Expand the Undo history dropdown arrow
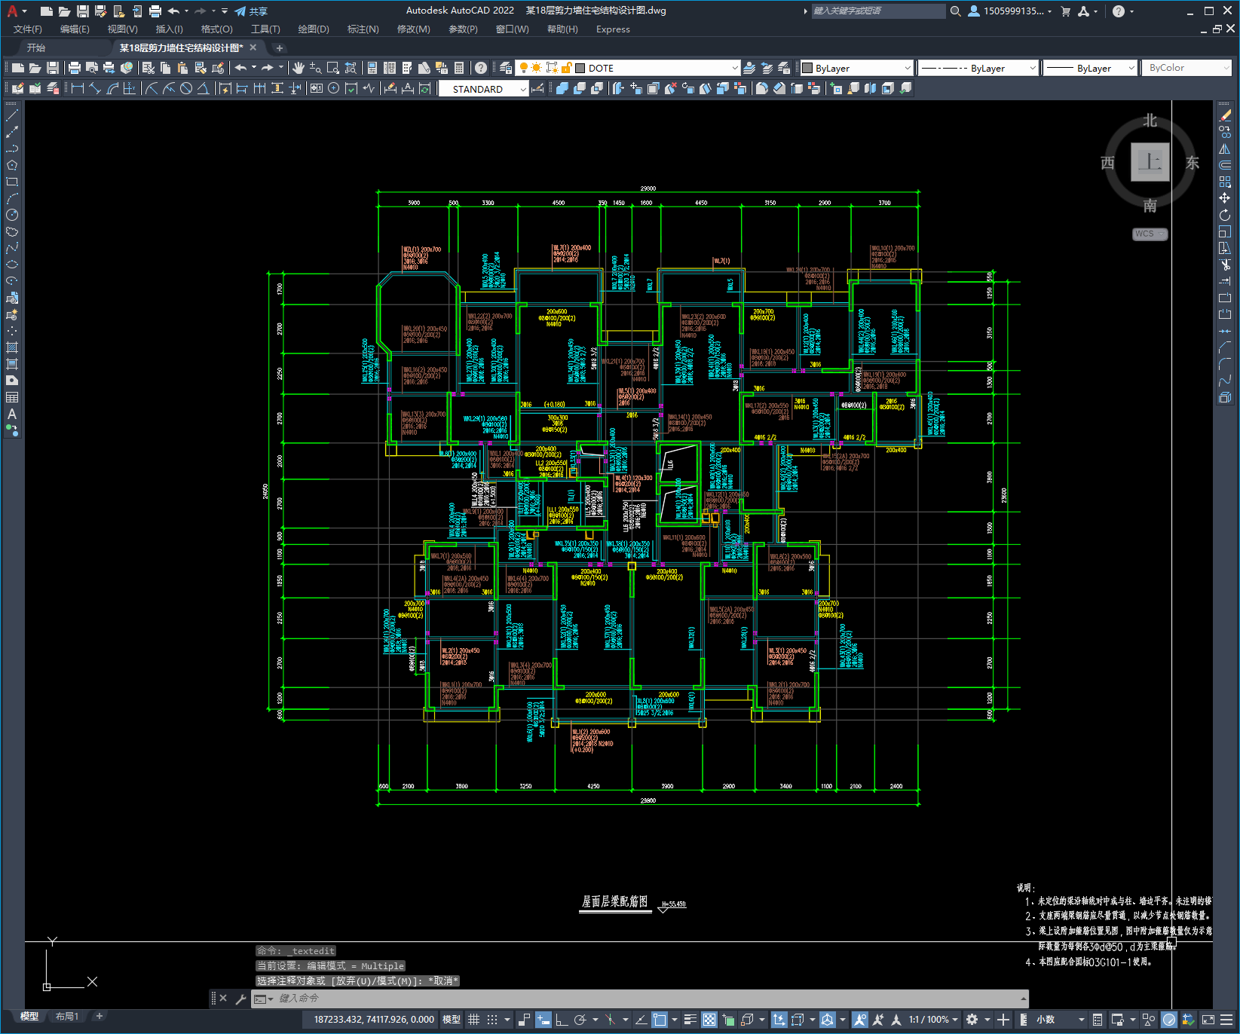This screenshot has height=1034, width=1240. point(186,11)
